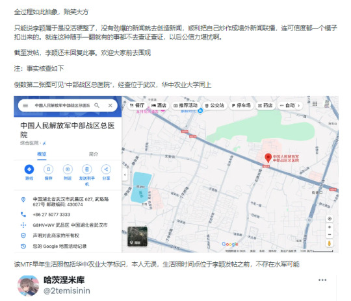Click the plus code dots icon
The height and width of the screenshot is (301, 351).
pyautogui.click(x=23, y=225)
